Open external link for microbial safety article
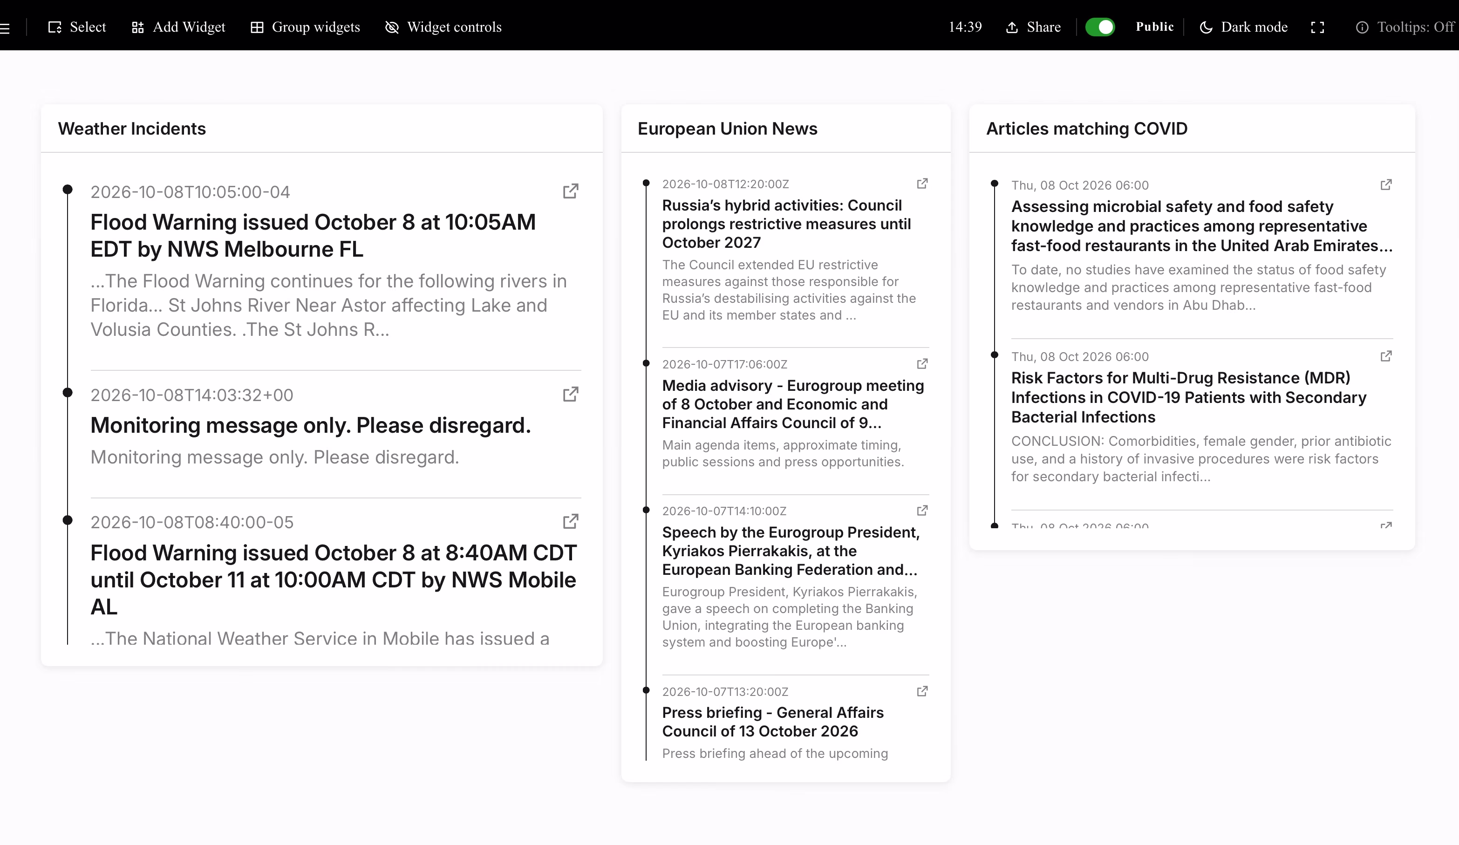 click(x=1386, y=184)
